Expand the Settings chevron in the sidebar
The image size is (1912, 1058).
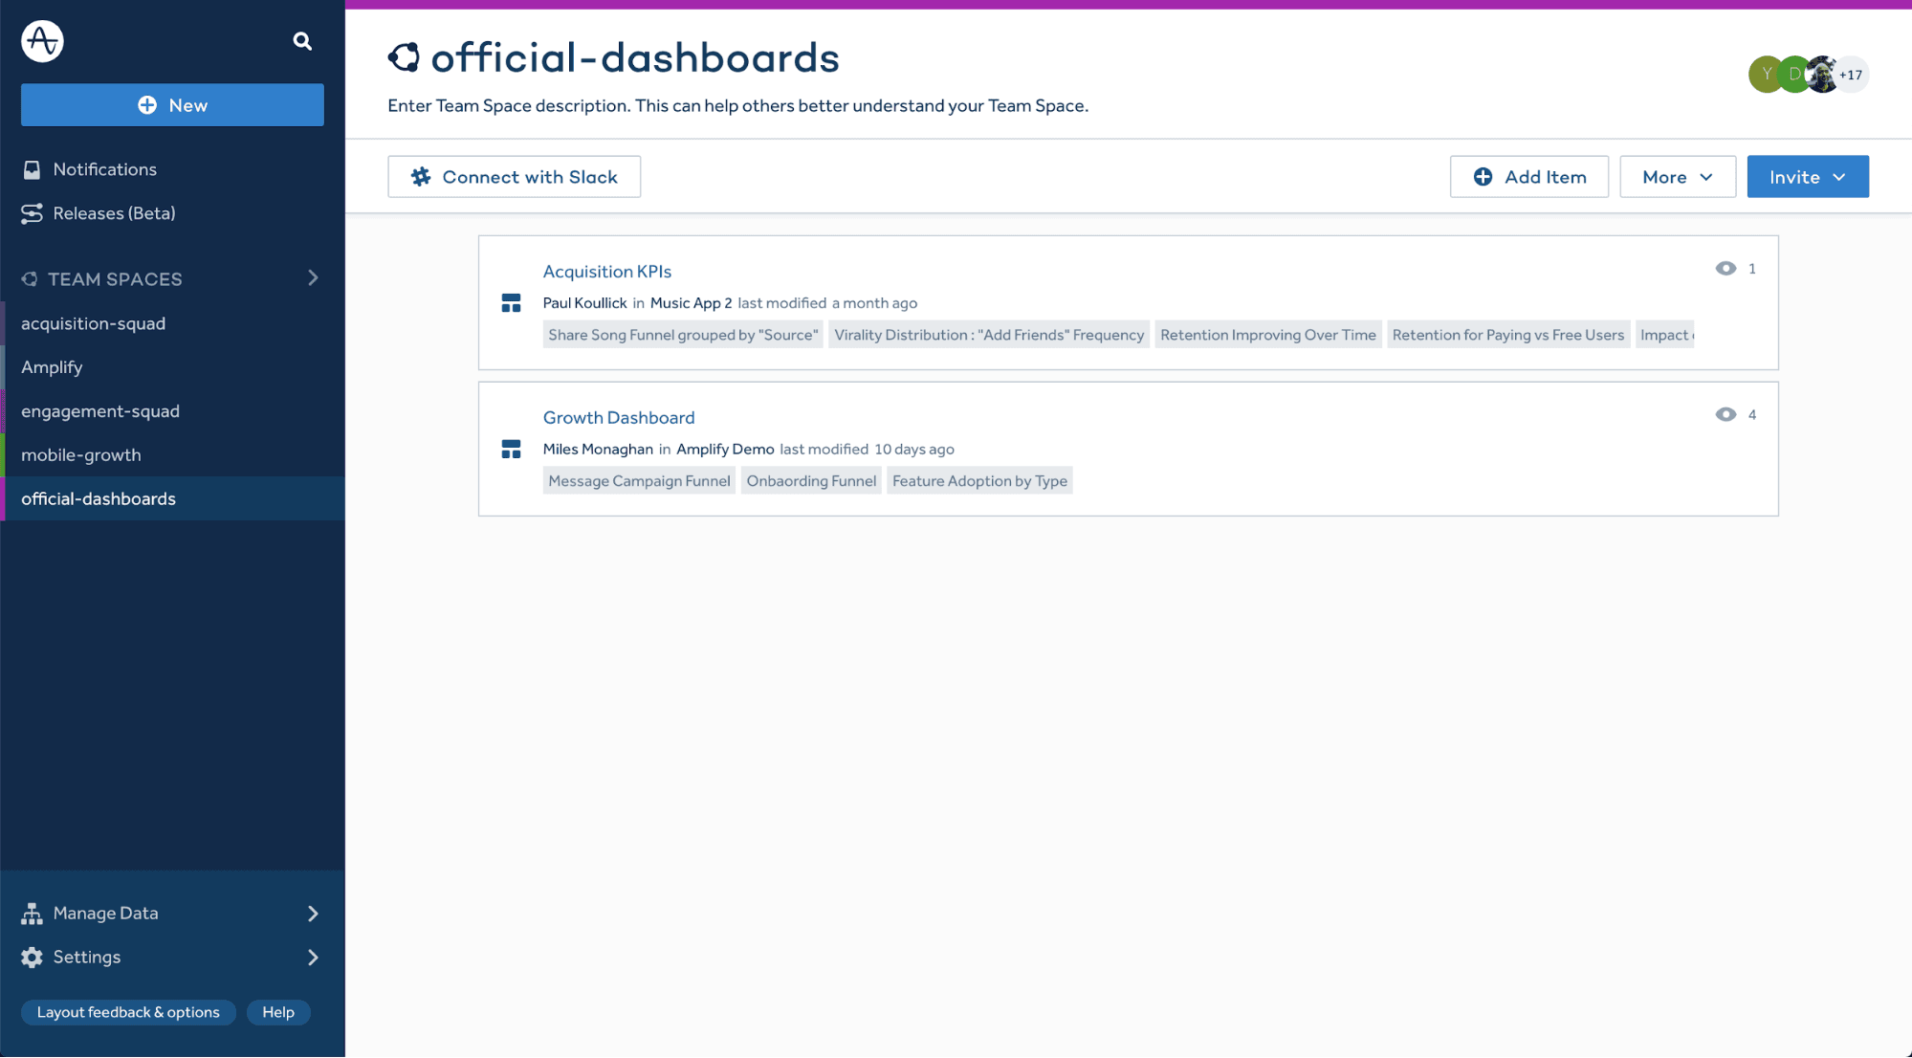tap(313, 957)
